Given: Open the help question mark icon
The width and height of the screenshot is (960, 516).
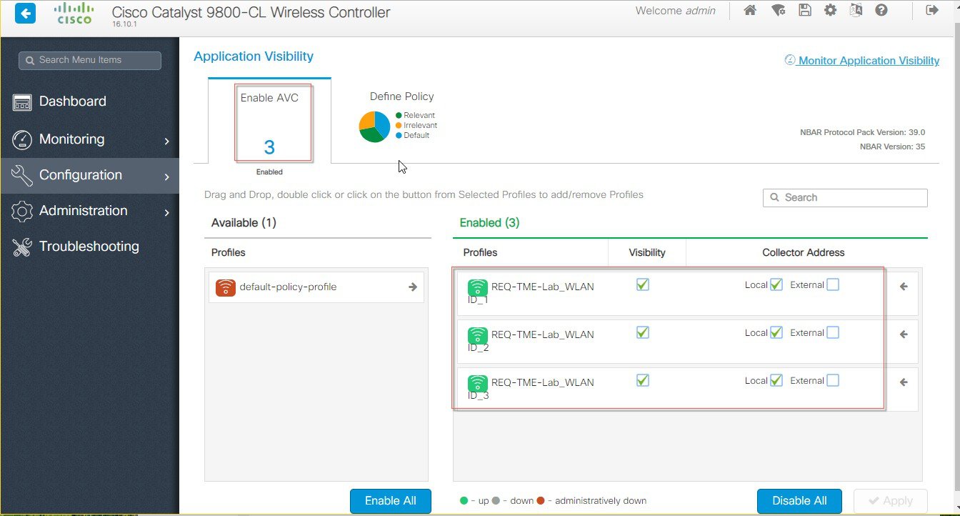Looking at the screenshot, I should point(881,11).
